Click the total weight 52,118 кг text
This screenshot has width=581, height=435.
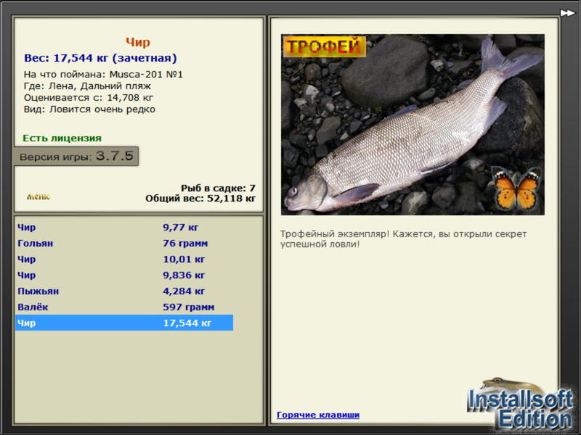pos(200,198)
